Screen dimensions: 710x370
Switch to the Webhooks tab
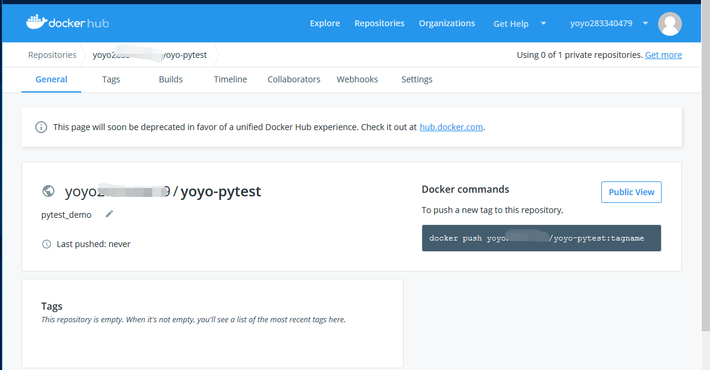click(357, 79)
